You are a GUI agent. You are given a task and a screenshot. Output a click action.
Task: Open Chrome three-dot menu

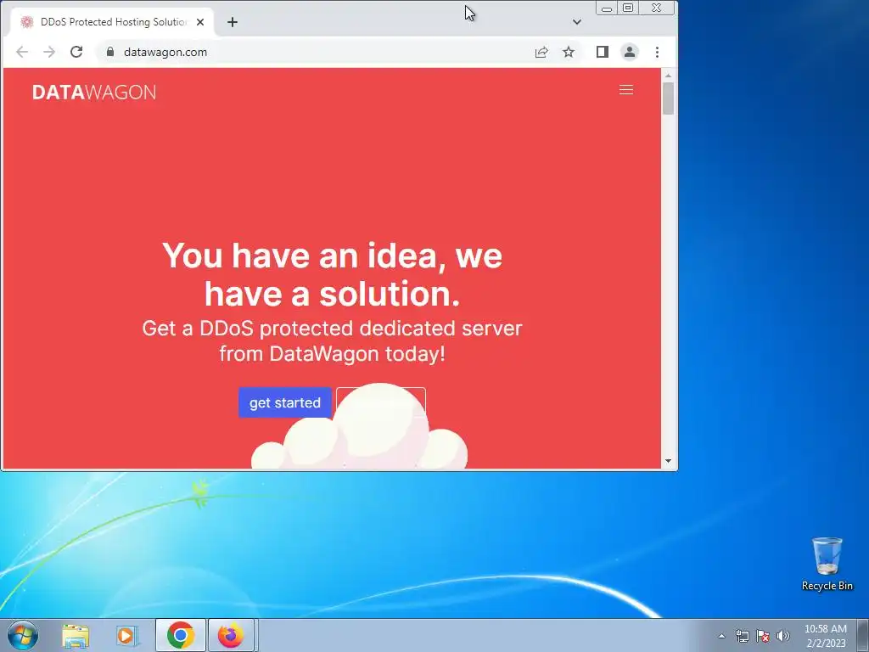point(658,52)
